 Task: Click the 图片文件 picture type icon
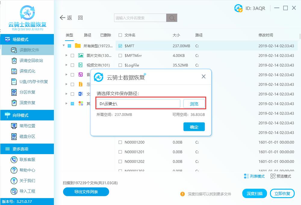click(x=81, y=55)
